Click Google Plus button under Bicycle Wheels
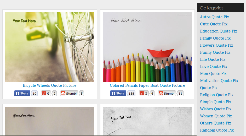 point(46,93)
